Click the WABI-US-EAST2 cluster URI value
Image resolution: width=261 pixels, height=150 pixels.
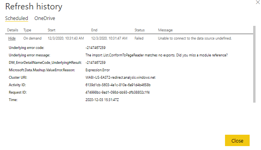click(x=121, y=78)
